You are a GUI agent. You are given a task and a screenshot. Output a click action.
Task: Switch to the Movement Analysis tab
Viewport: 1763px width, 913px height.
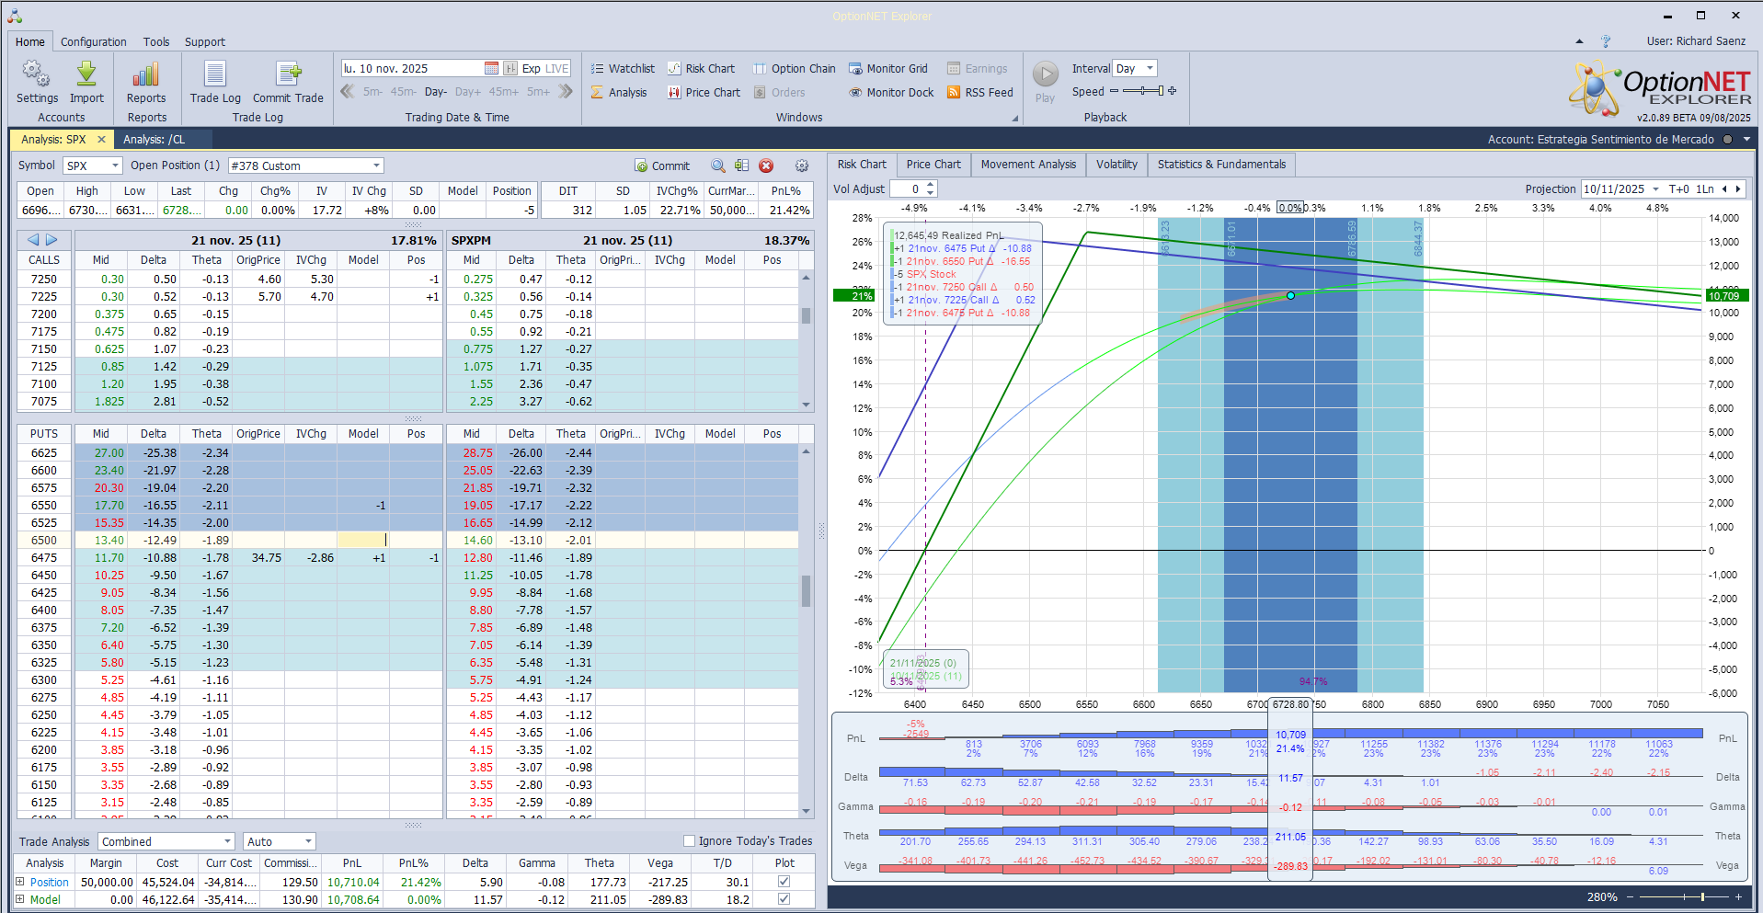tap(1028, 165)
